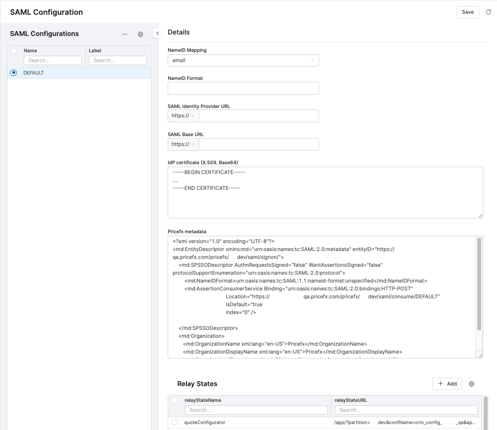Viewport: 497px width, 430px height.
Task: Toggle the select-all checkbox above Name
Action: tap(13, 50)
